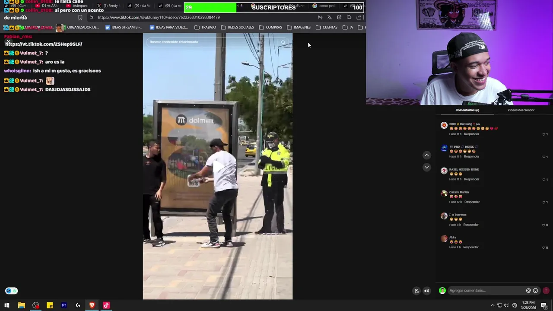Toggle auto-scroll button beside the speaker

(416, 291)
